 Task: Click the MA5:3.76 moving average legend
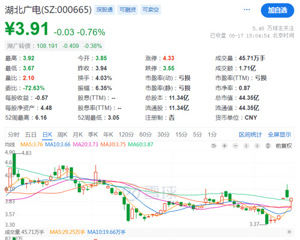[x=32, y=144]
